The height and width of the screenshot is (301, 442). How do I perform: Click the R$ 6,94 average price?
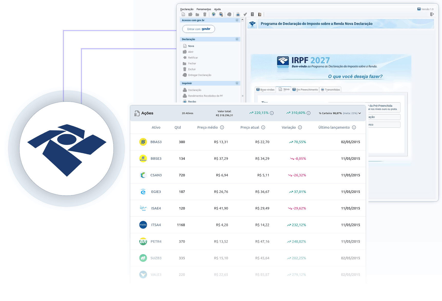(222, 175)
